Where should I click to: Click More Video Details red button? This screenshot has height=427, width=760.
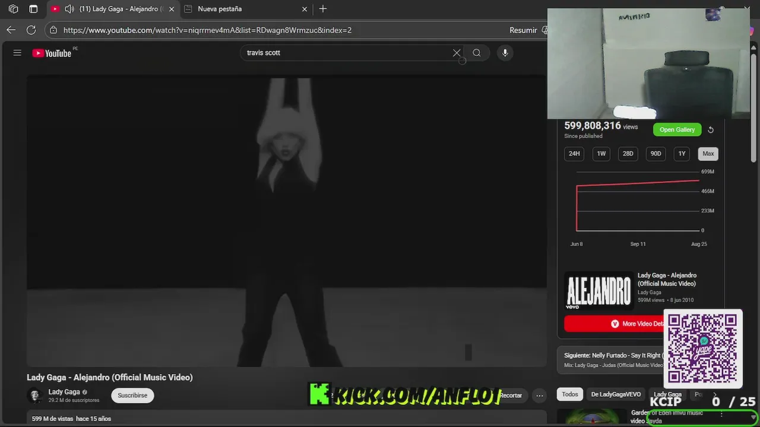[615, 324]
